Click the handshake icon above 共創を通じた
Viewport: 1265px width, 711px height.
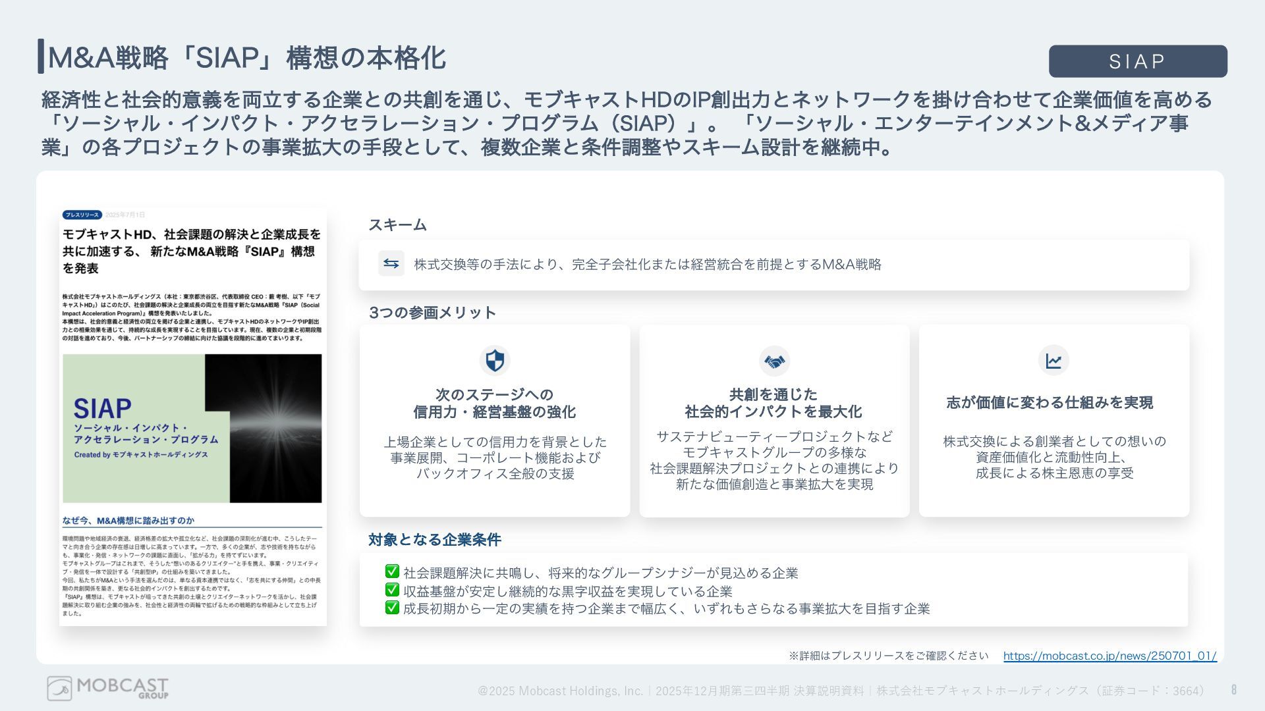click(x=774, y=361)
